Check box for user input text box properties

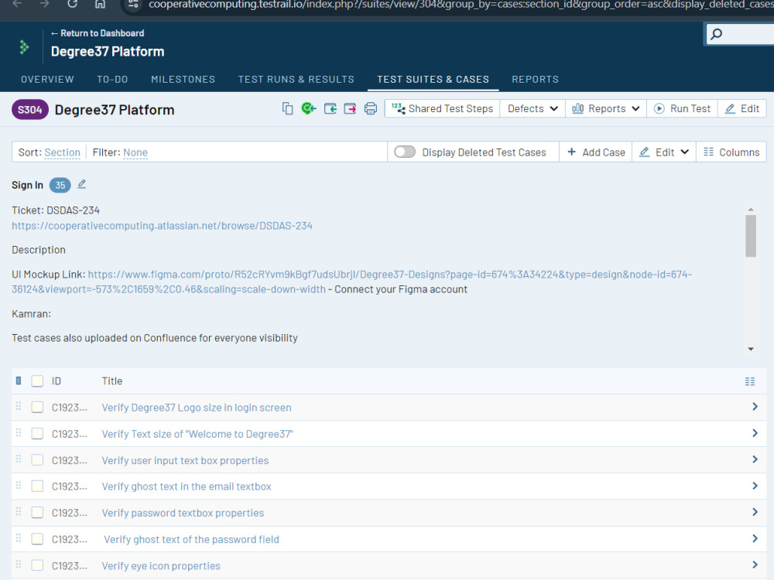[37, 460]
